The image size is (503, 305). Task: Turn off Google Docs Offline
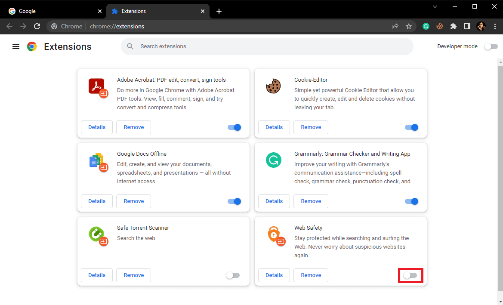pos(234,201)
